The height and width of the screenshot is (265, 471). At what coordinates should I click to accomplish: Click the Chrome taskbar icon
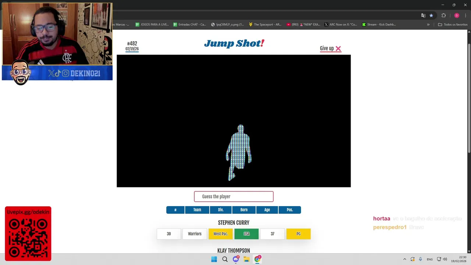(257, 259)
